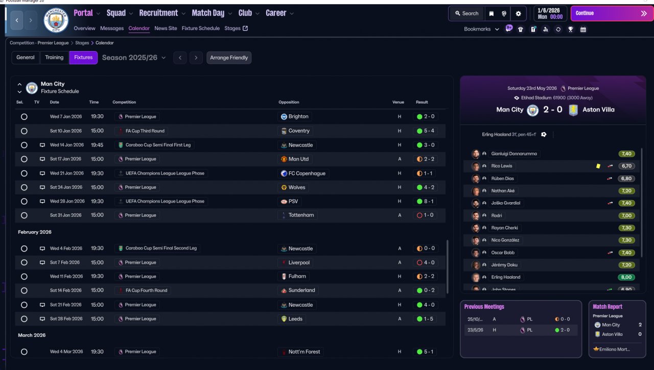Click the Continue button
Screen dimensions: 654x370
(612, 13)
